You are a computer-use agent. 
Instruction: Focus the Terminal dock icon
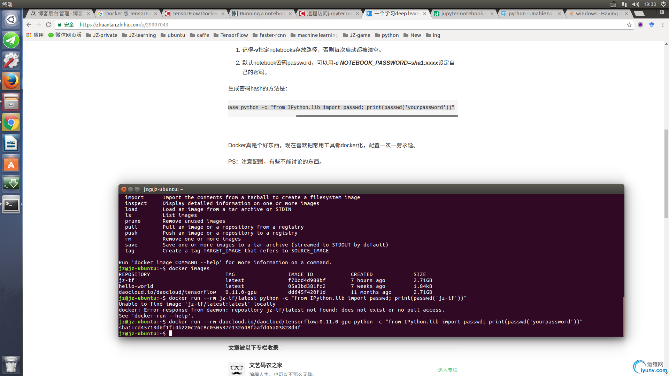pyautogui.click(x=11, y=204)
